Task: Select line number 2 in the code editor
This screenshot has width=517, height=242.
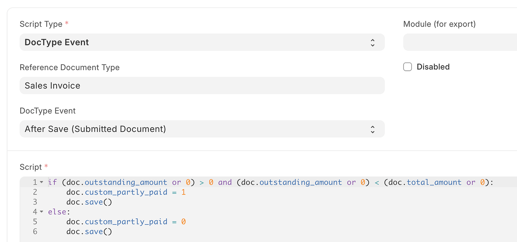Action: point(35,192)
